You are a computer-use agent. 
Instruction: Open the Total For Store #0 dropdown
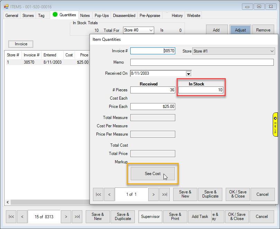coord(151,30)
